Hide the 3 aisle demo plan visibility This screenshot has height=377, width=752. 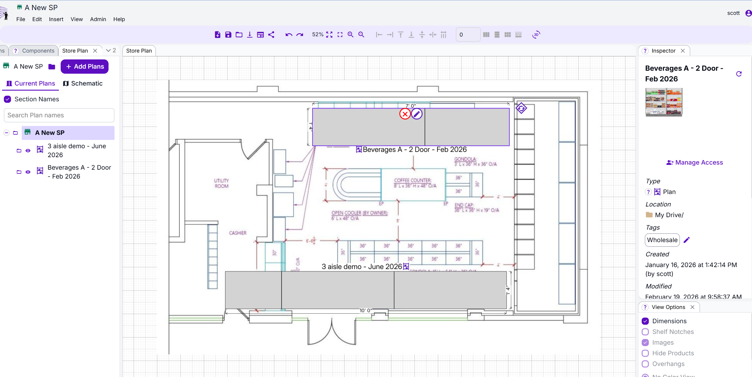click(x=28, y=151)
